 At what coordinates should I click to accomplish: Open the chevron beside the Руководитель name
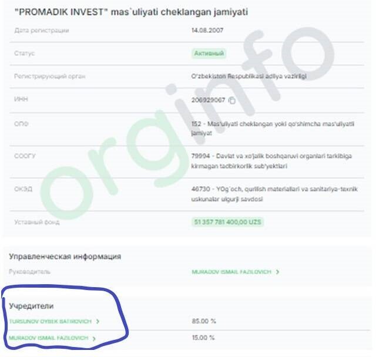[x=277, y=272]
